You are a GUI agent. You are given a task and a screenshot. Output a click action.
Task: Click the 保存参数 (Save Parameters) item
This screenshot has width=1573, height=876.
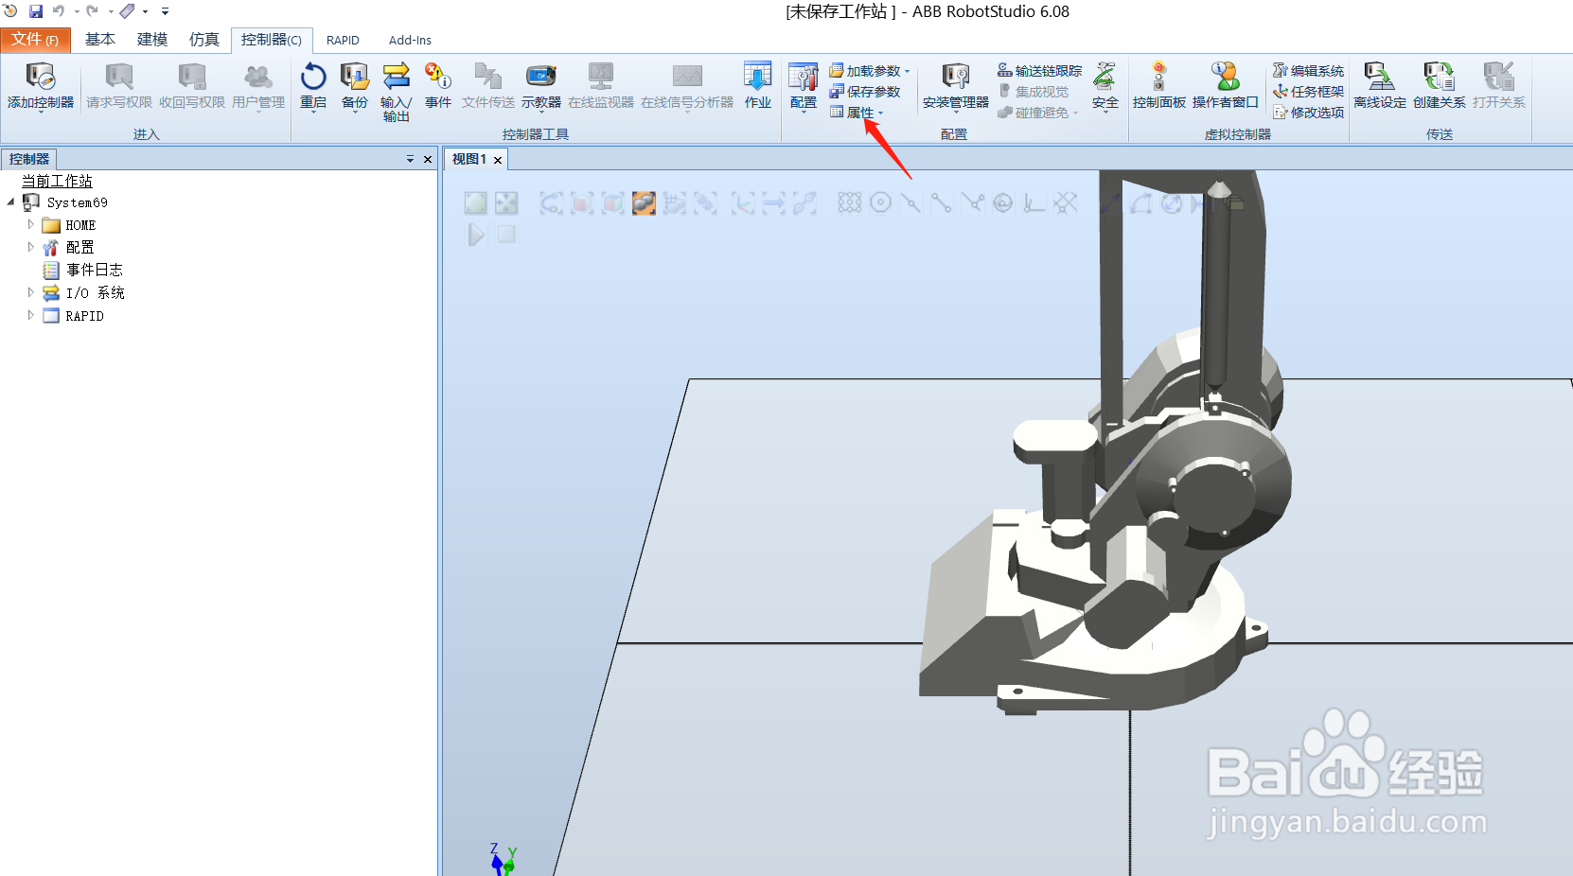[865, 92]
